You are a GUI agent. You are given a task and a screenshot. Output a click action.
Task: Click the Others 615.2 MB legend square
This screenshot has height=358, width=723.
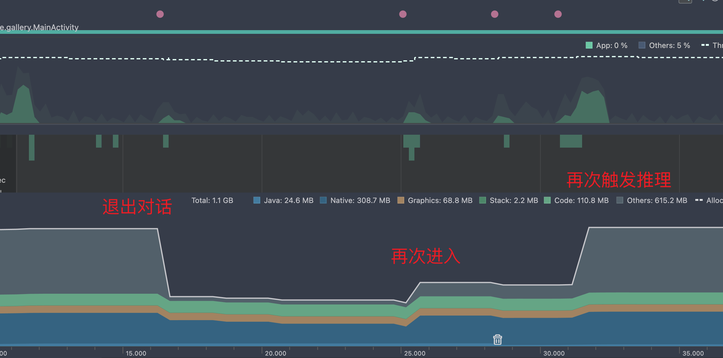click(x=620, y=201)
